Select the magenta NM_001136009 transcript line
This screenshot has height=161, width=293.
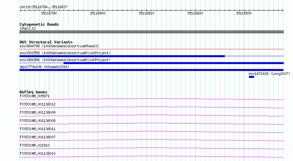tap(151, 115)
